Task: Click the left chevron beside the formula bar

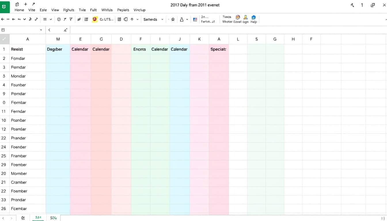Action: click(49, 30)
